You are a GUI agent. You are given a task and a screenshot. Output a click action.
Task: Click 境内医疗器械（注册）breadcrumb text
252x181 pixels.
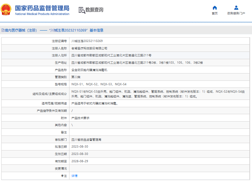pos(21,30)
